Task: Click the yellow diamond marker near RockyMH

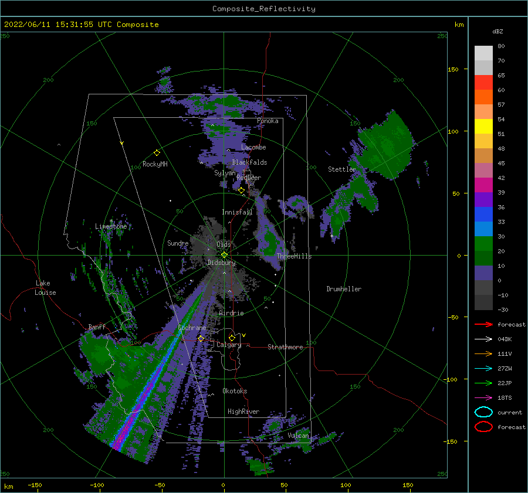Action: [x=157, y=153]
